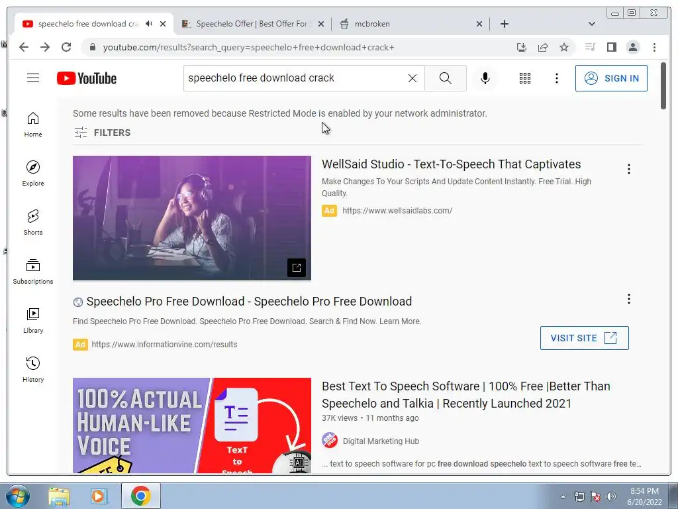The image size is (678, 509).
Task: Select the speechelo free download YouTube tab
Action: (x=88, y=24)
